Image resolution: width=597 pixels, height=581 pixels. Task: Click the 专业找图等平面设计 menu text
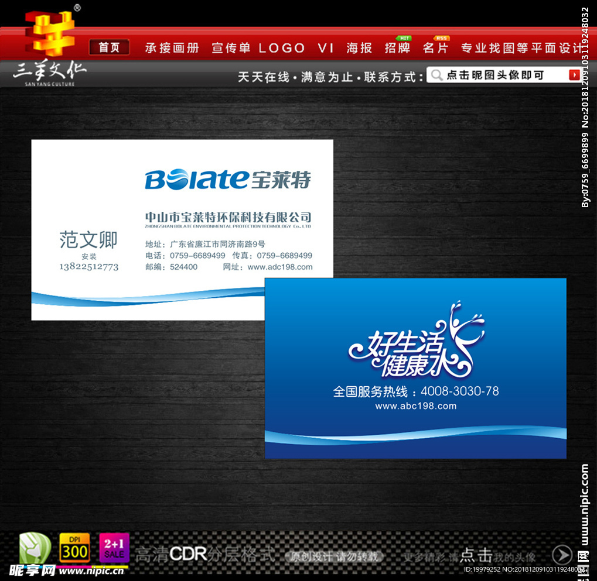point(523,48)
